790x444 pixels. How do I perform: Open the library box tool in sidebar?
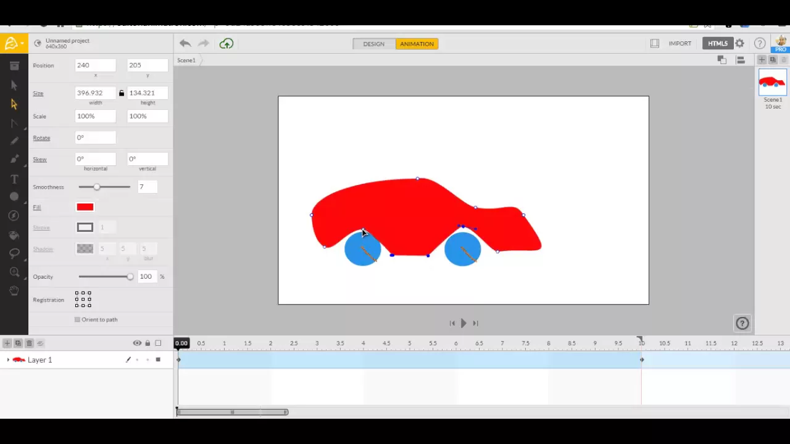click(14, 65)
